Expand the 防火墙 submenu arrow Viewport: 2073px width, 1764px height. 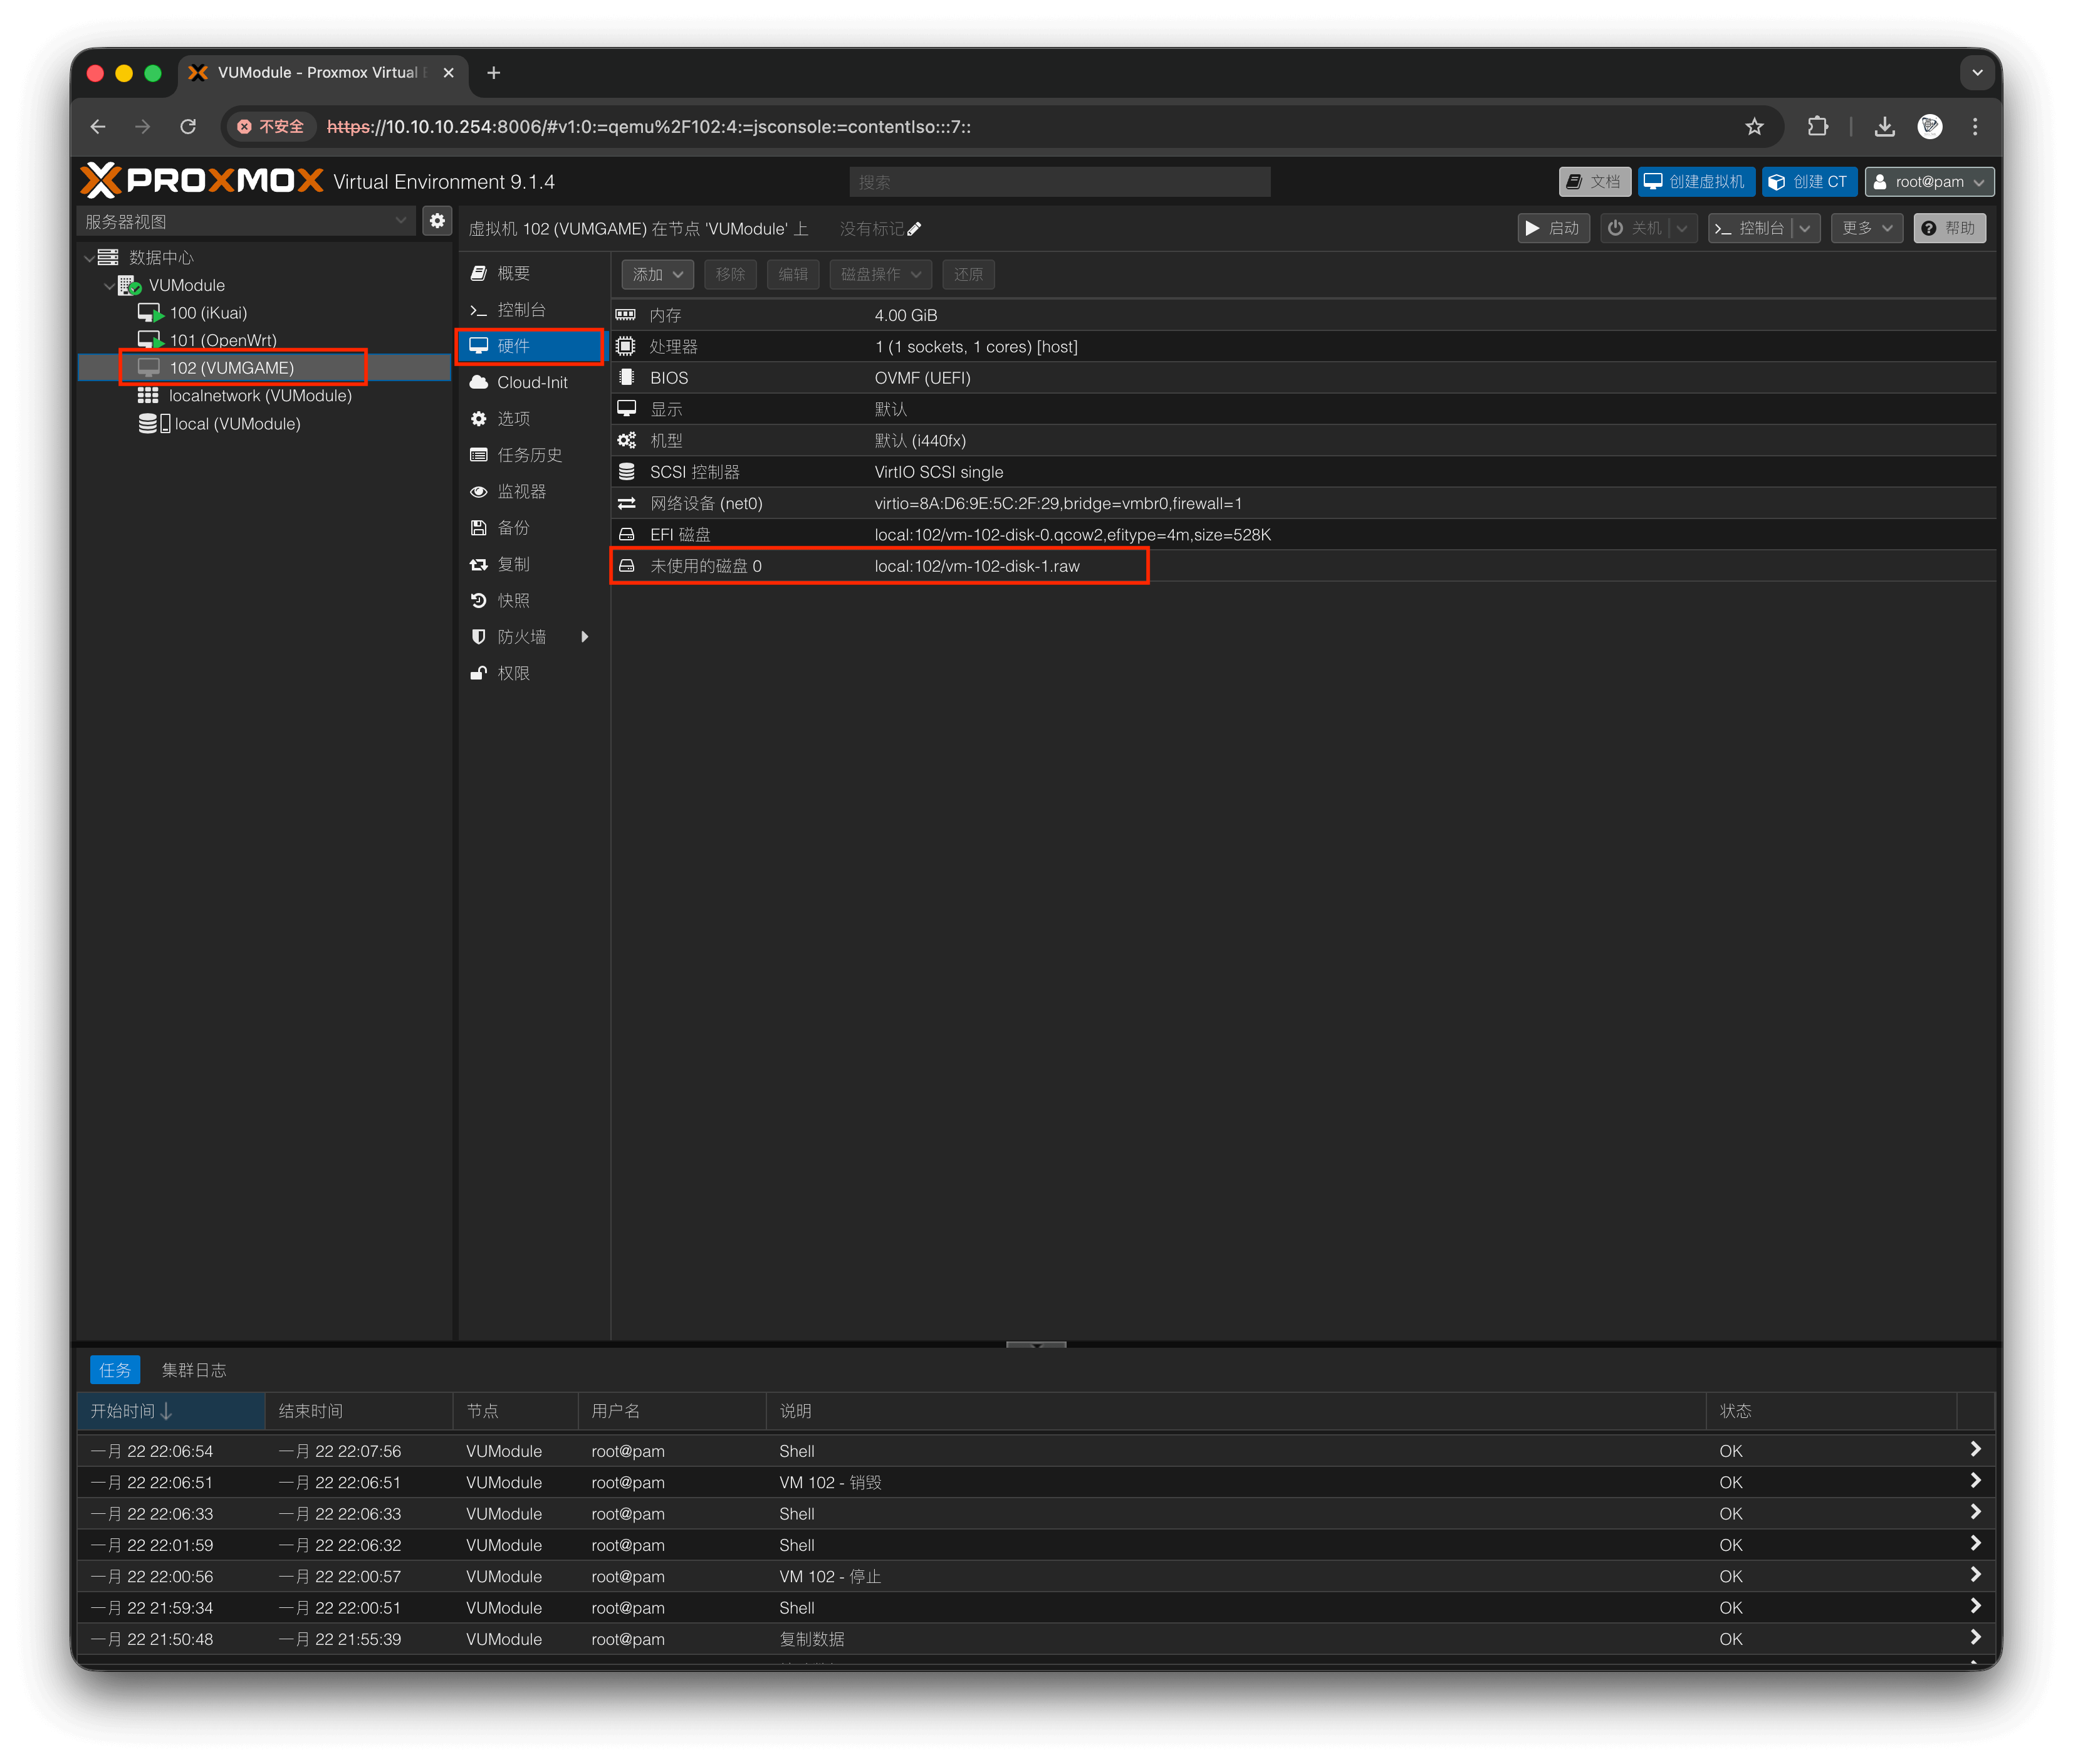point(585,637)
